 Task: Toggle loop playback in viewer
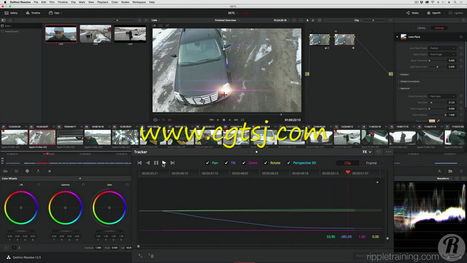(x=242, y=120)
